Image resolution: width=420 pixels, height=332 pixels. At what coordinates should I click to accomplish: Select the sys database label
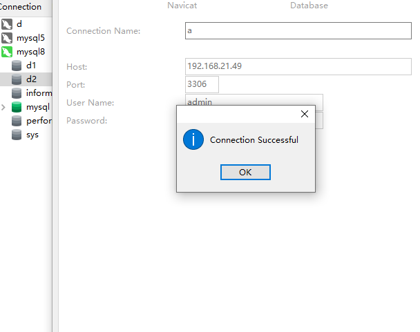(32, 135)
